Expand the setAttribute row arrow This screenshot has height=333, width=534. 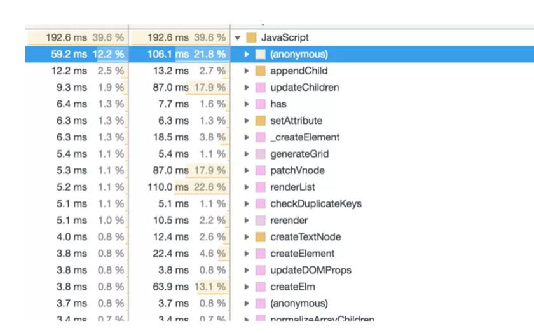click(247, 121)
